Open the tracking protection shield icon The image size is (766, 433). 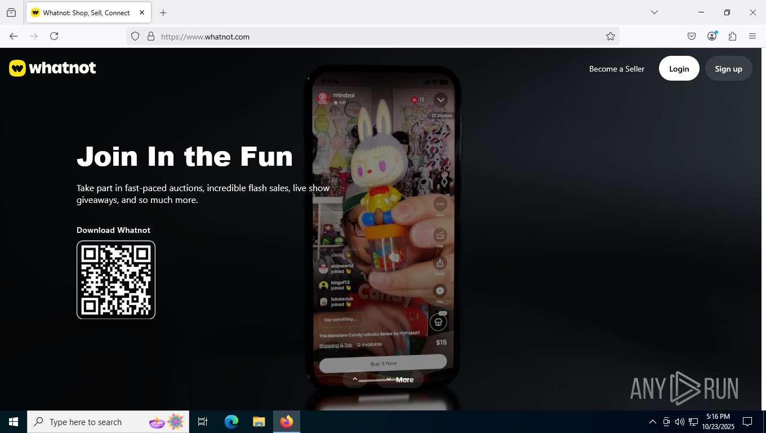pyautogui.click(x=135, y=36)
